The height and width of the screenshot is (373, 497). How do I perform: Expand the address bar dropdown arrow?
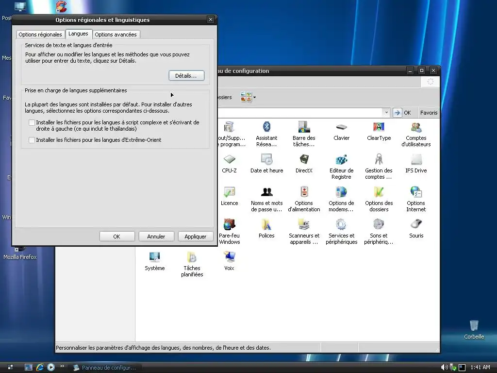click(386, 112)
